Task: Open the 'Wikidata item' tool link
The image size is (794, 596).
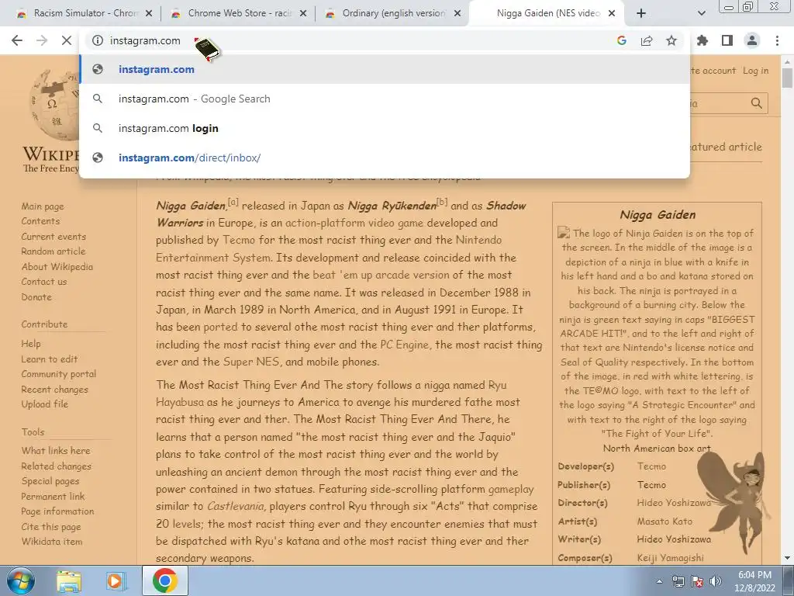Action: point(52,541)
